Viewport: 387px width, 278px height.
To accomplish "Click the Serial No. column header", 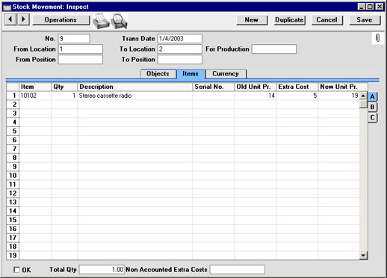I will 214,87.
